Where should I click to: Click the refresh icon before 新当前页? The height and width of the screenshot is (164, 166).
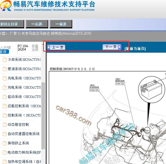click(x=127, y=49)
